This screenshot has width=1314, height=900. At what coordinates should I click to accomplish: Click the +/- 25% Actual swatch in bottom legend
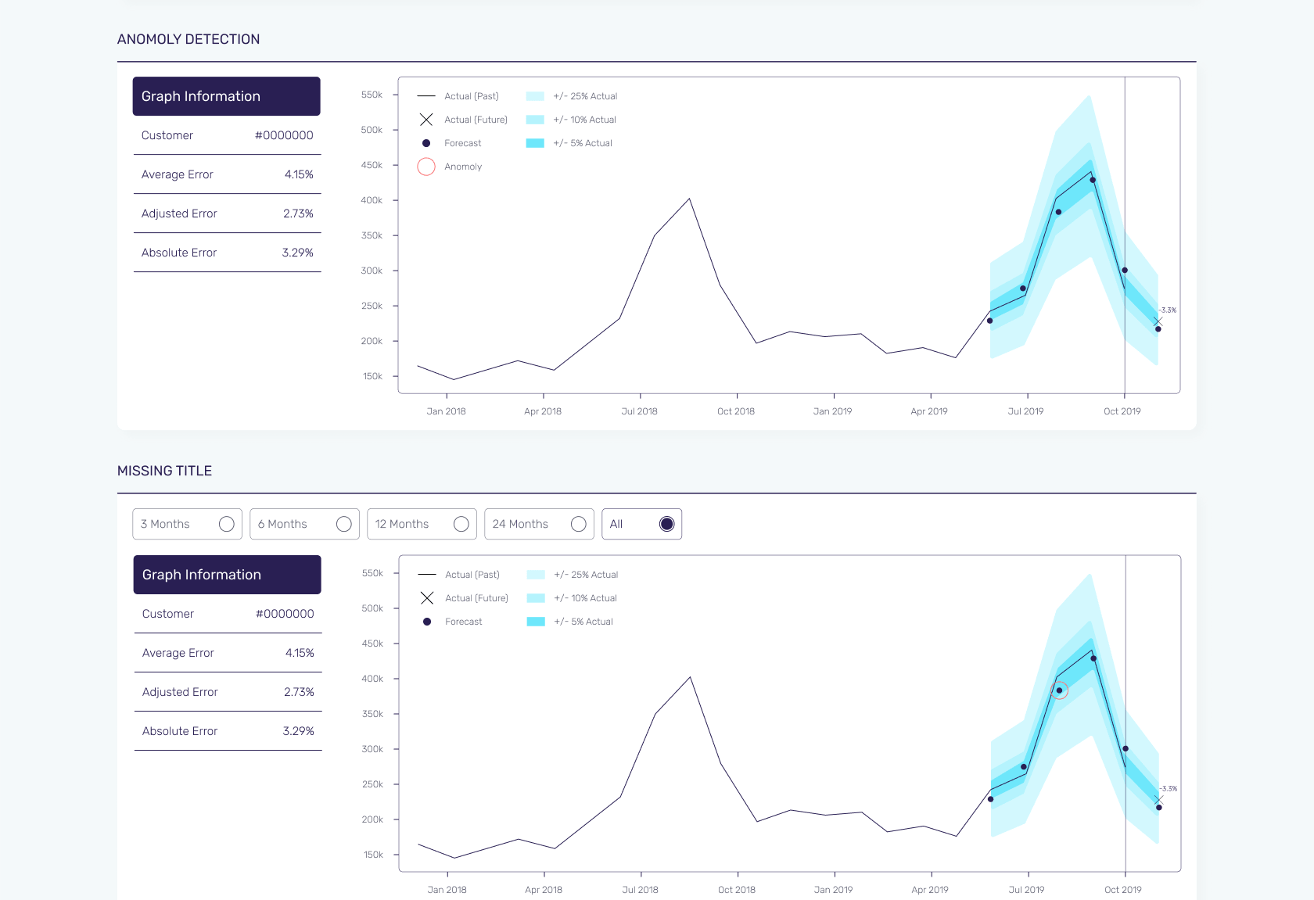tap(536, 575)
